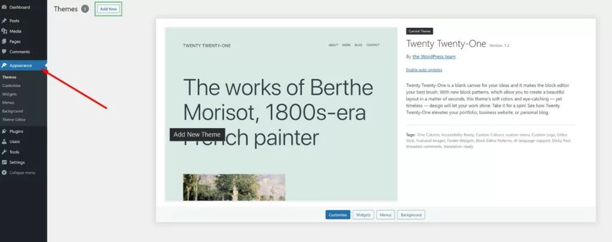612x242 pixels.
Task: Click the Users person icon
Action: [x=4, y=142]
